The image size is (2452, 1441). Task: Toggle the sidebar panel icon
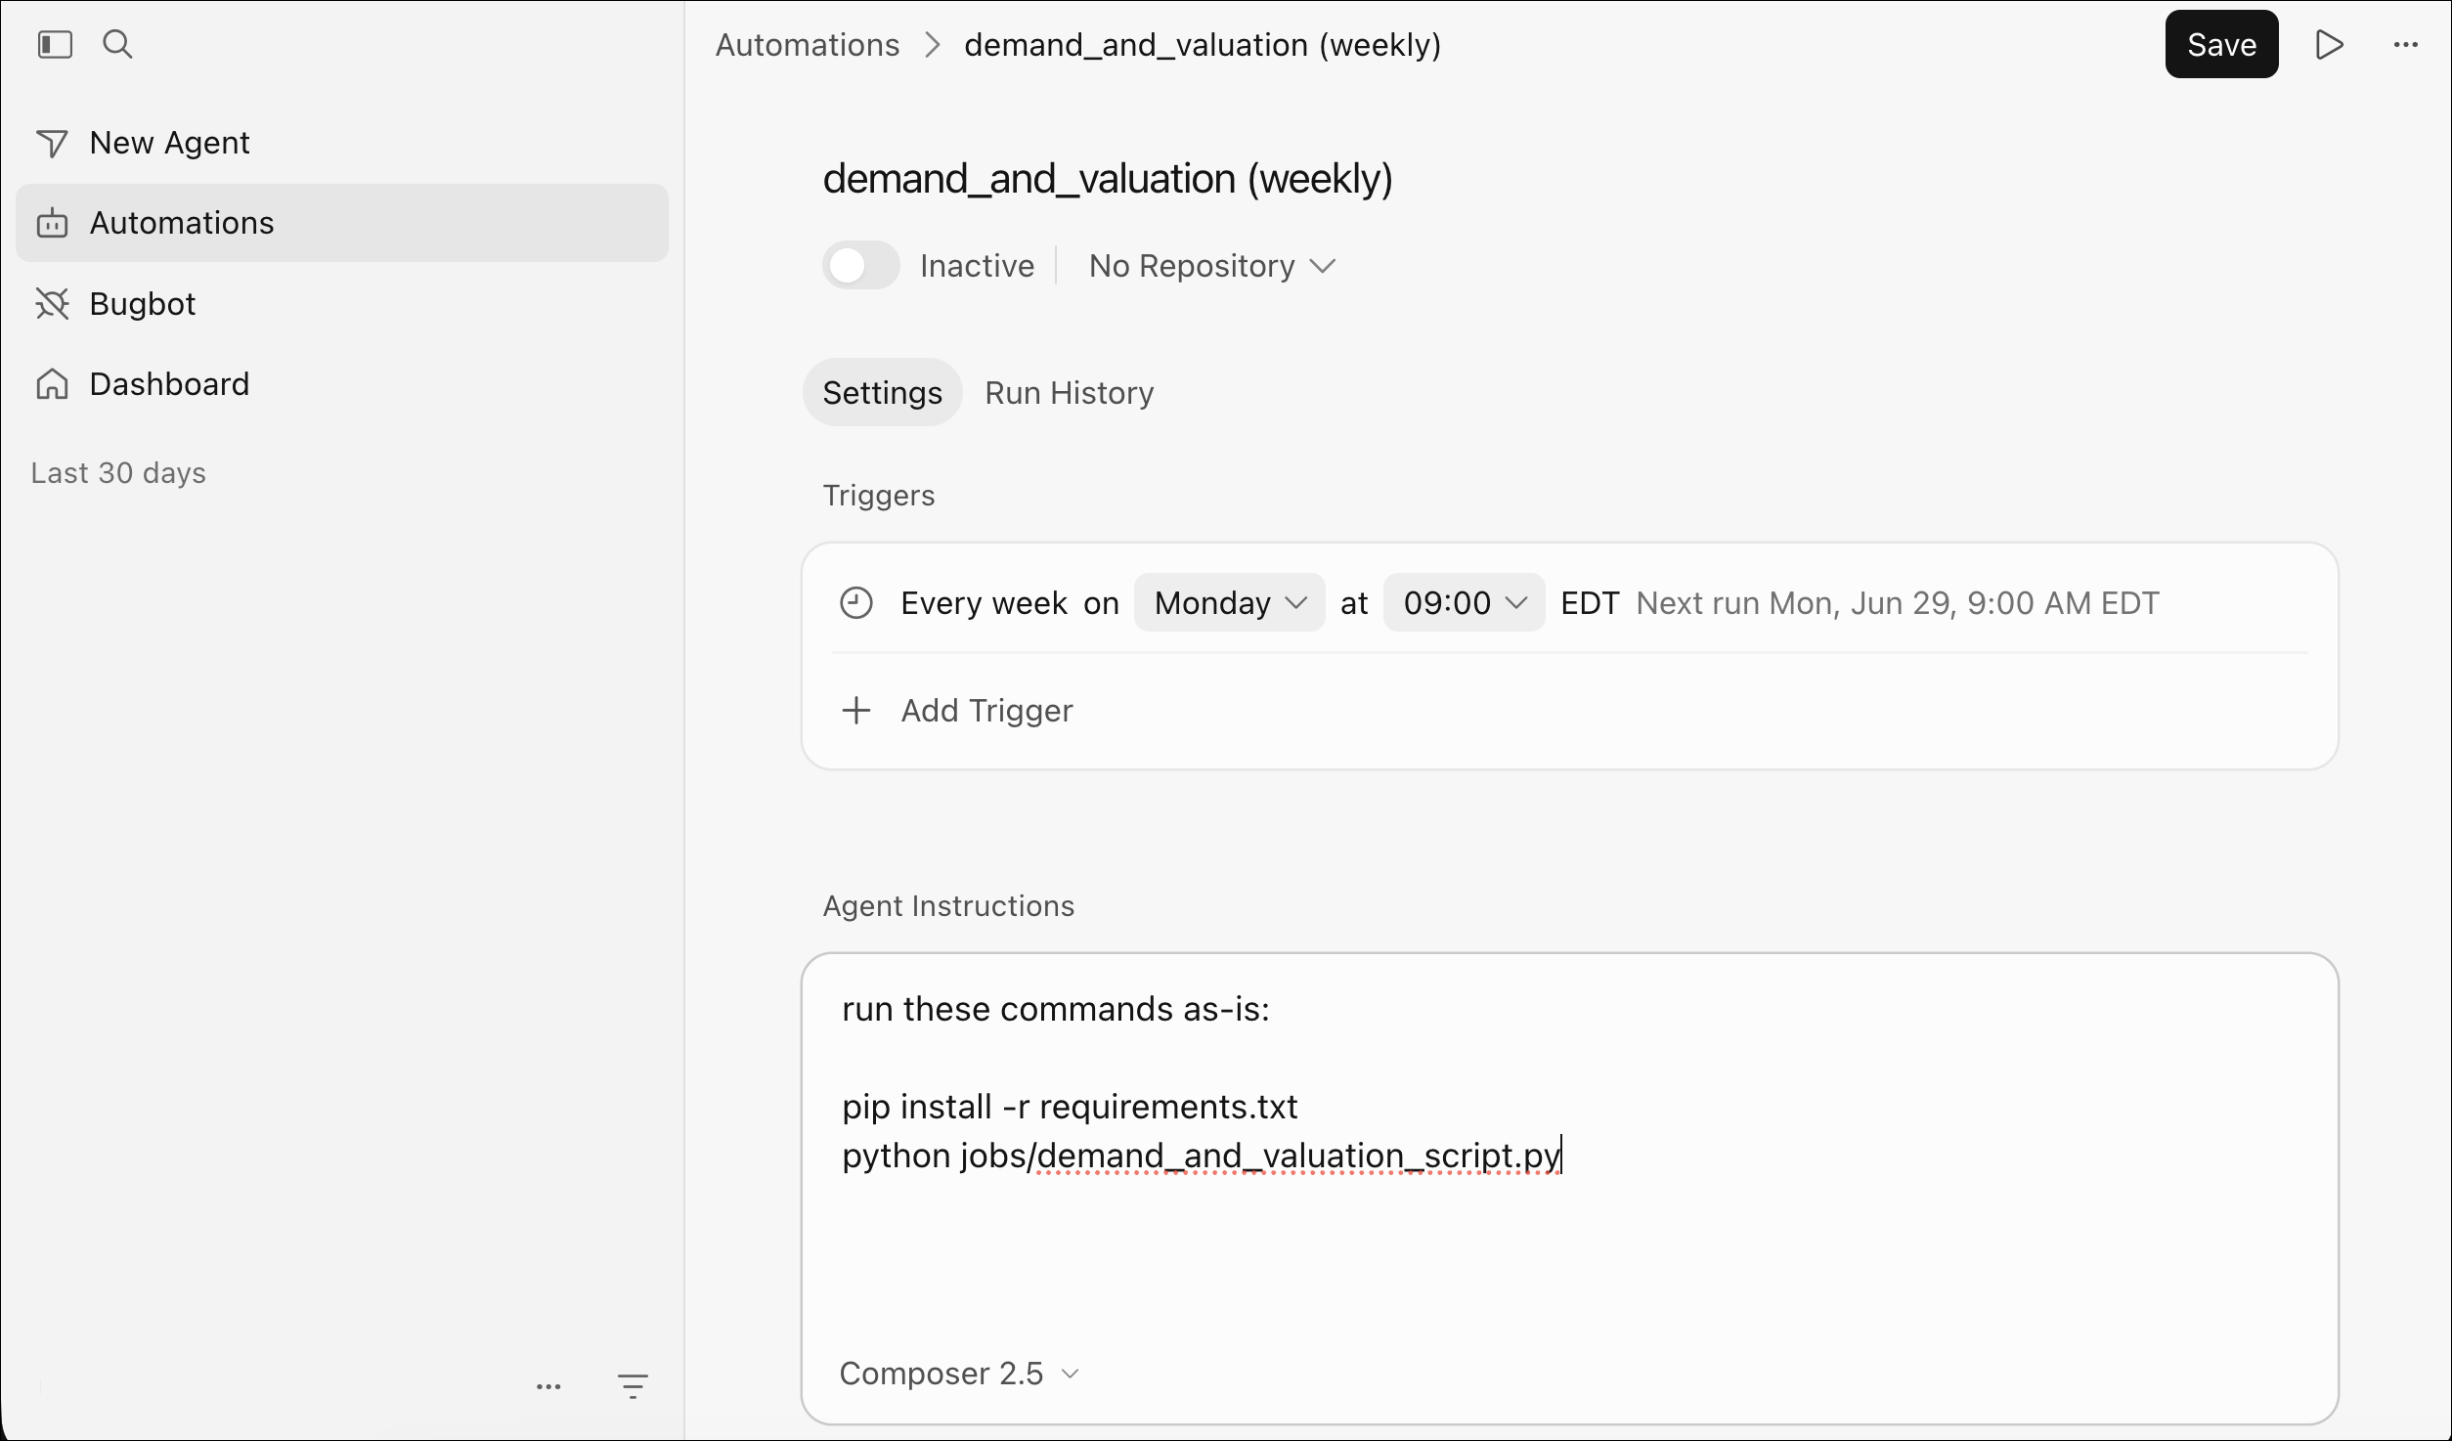pos(55,44)
